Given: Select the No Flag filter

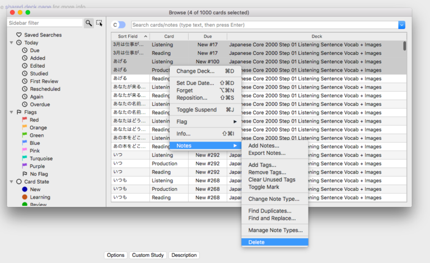Looking at the screenshot, I should pyautogui.click(x=39, y=174).
